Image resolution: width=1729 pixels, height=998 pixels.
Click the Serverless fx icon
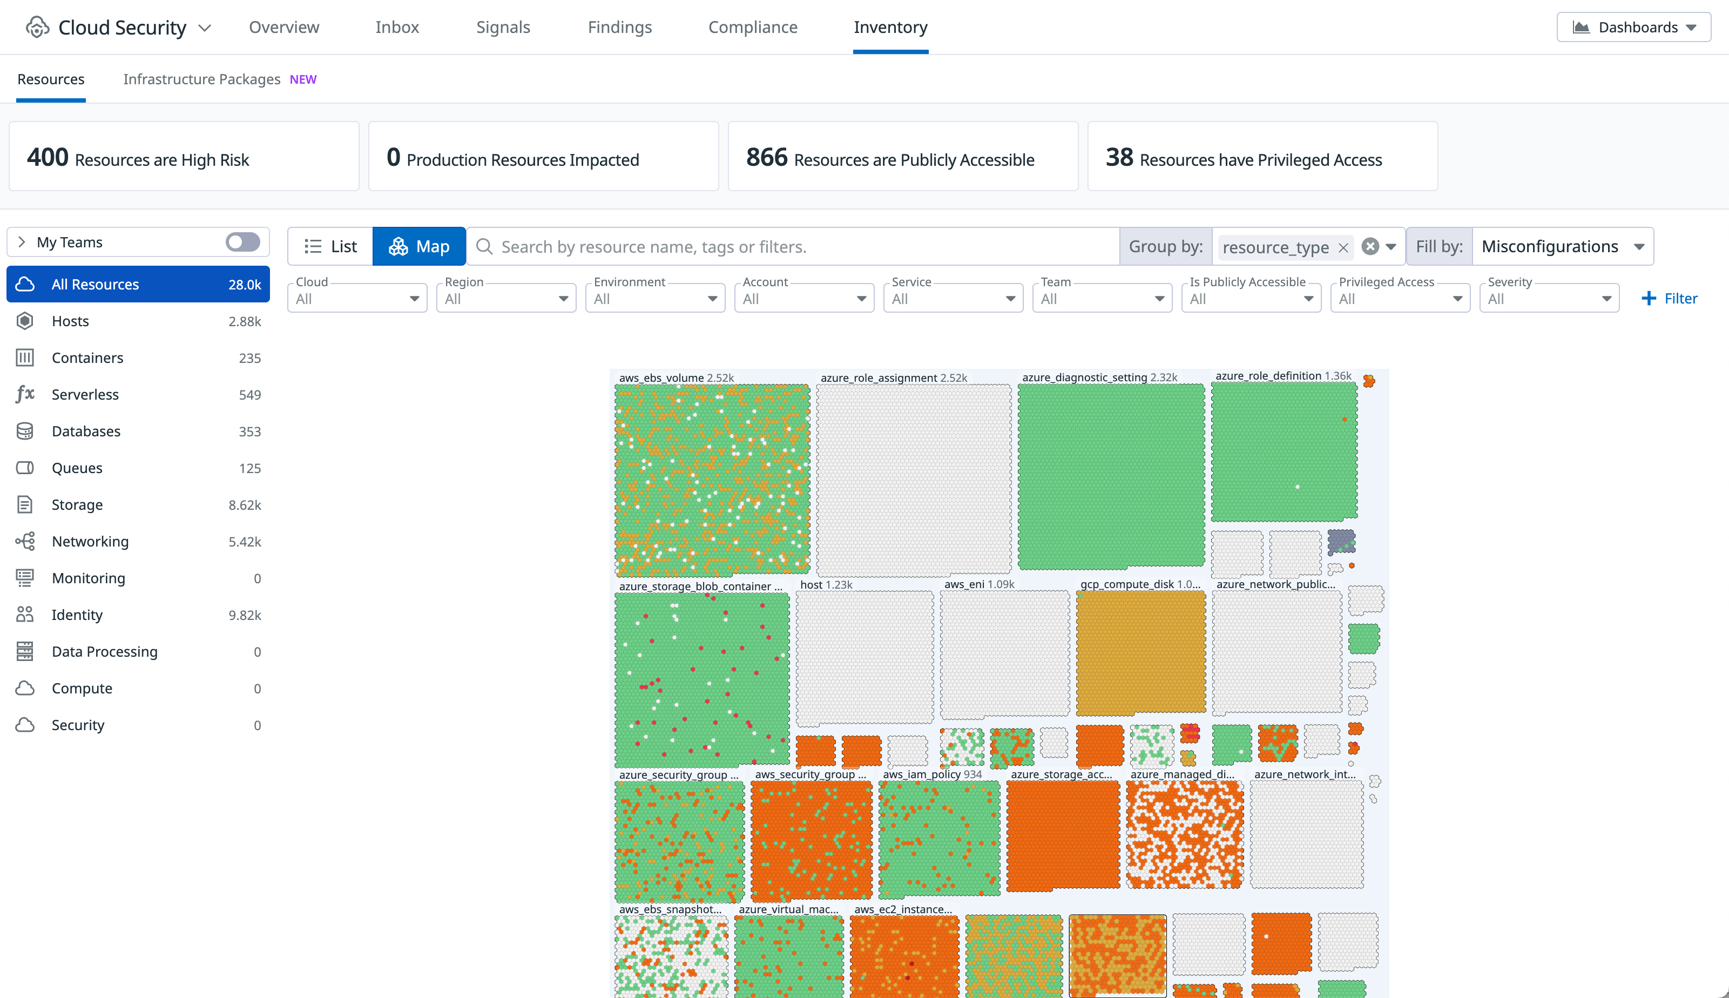[25, 394]
